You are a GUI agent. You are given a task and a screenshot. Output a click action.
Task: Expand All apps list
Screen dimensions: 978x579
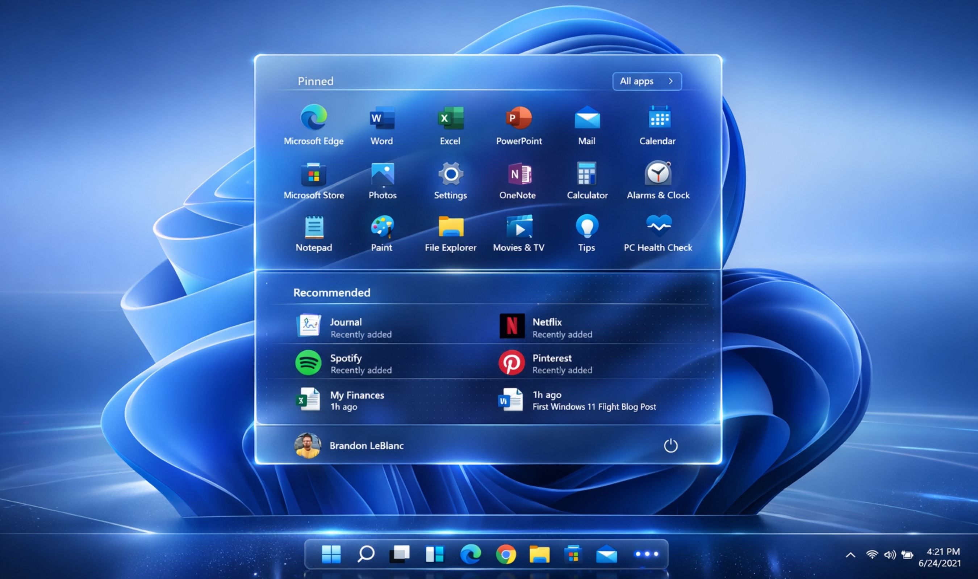pyautogui.click(x=647, y=81)
